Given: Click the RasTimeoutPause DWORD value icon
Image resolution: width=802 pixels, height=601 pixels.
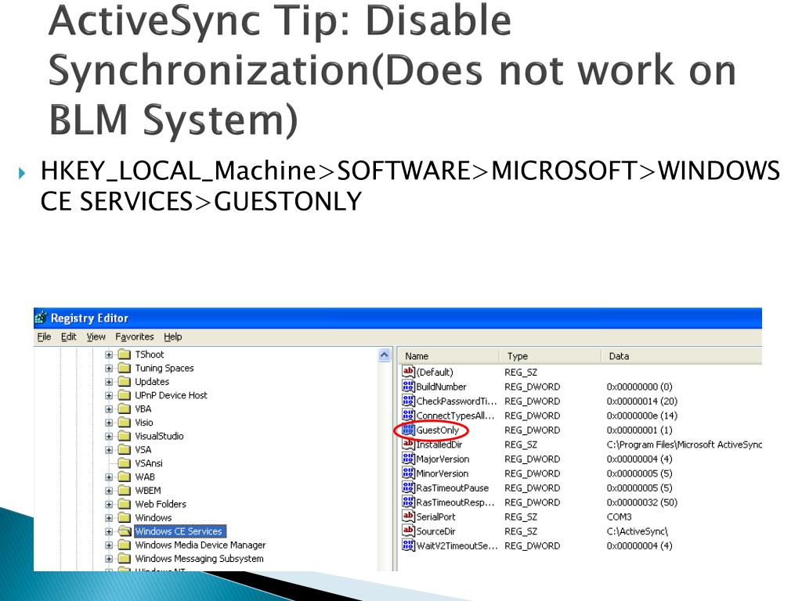Looking at the screenshot, I should [408, 488].
